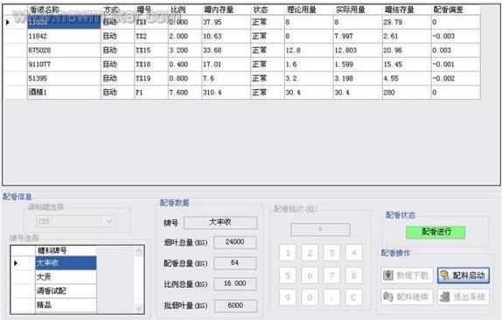Click the green 配香进行 status indicator

(436, 233)
